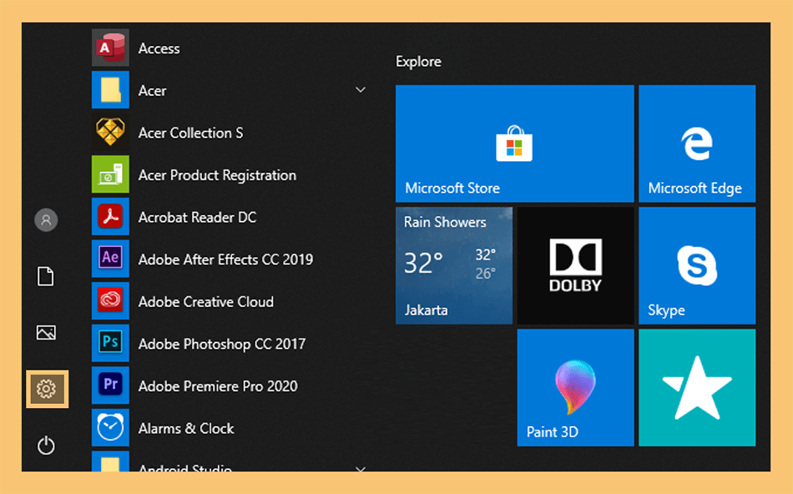This screenshot has width=793, height=494.
Task: Launch Adobe Photoshop CC 2017
Action: (x=229, y=344)
